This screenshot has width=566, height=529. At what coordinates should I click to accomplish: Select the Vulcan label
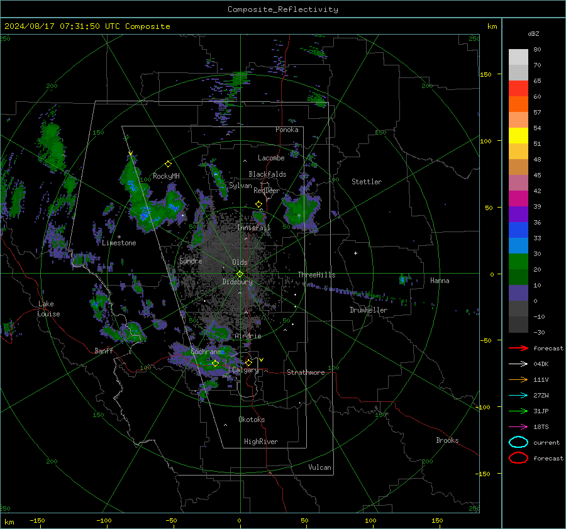pos(320,467)
